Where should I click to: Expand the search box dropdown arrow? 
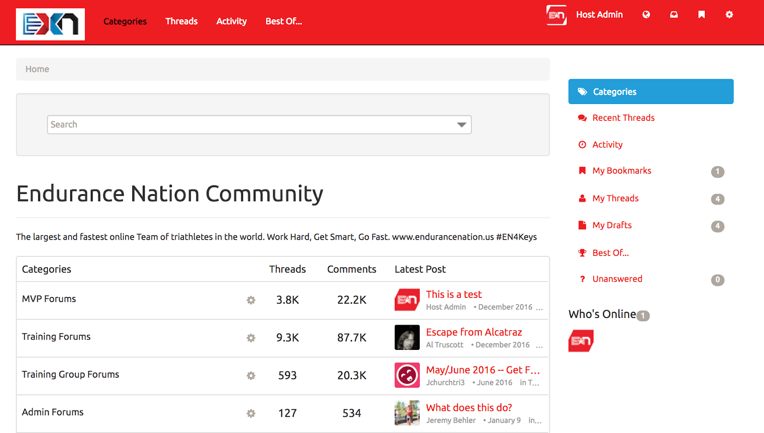(461, 125)
